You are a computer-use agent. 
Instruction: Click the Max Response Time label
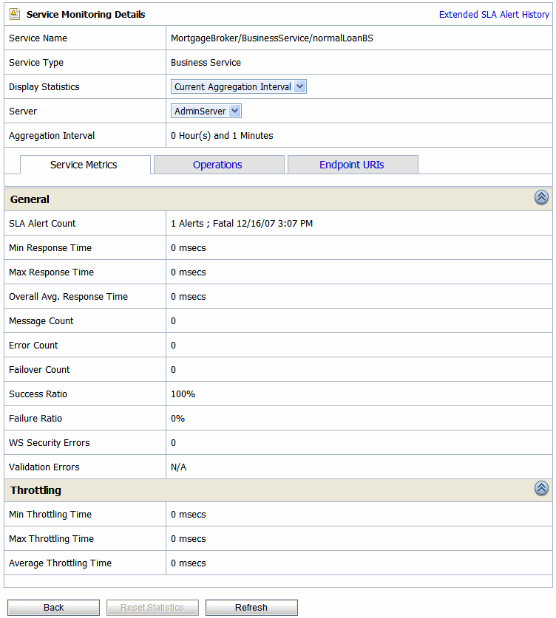[51, 272]
